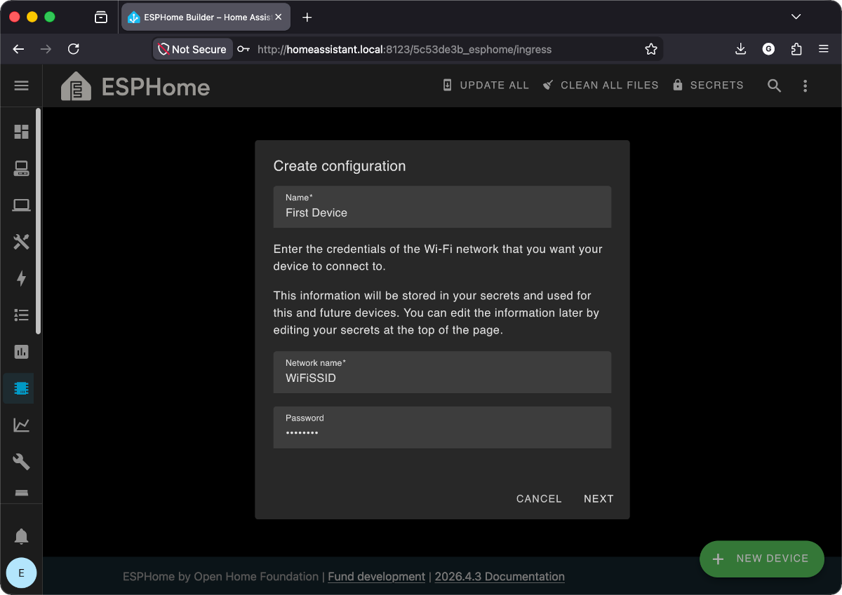This screenshot has width=842, height=595.
Task: Click the NEW DEVICE floating button
Action: pos(761,559)
